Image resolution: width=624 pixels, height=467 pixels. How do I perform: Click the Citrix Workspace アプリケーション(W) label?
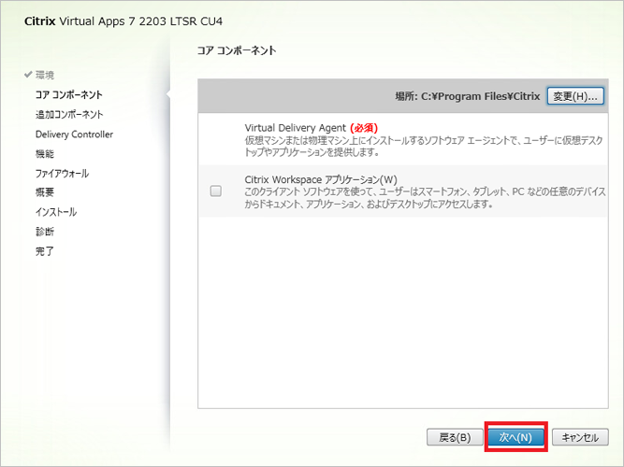click(321, 179)
